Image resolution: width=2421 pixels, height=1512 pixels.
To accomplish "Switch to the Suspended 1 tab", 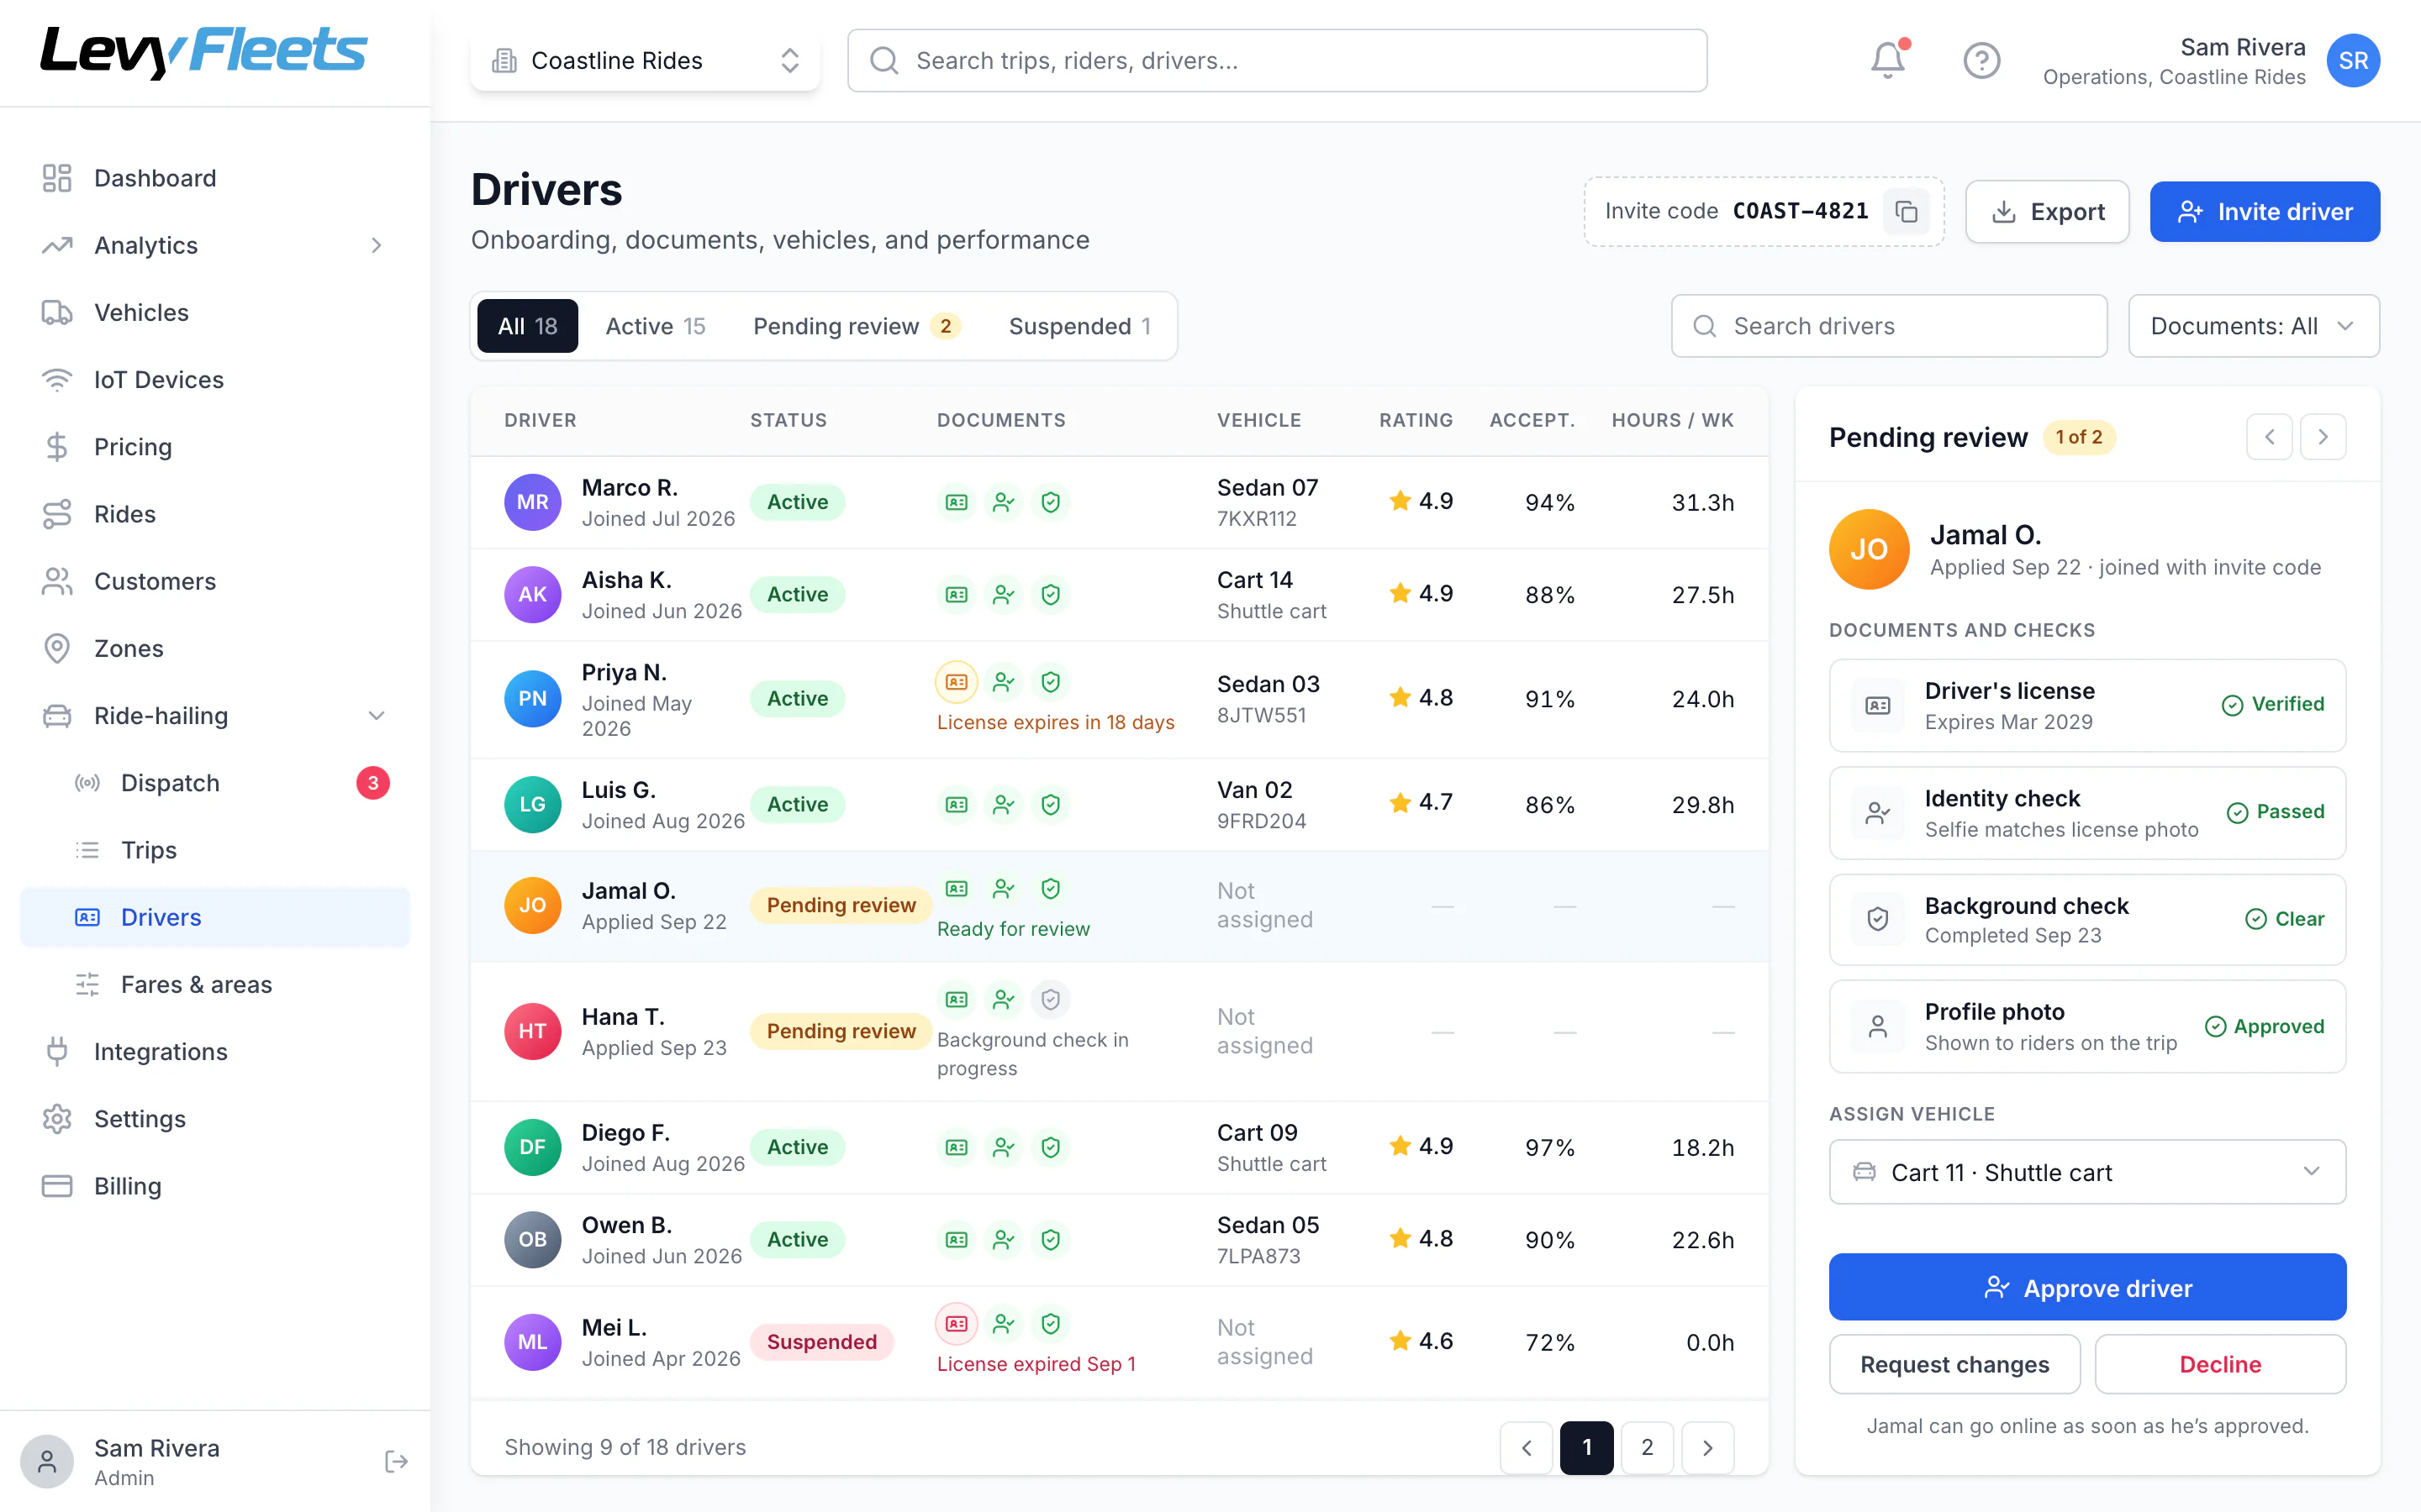I will [x=1079, y=326].
